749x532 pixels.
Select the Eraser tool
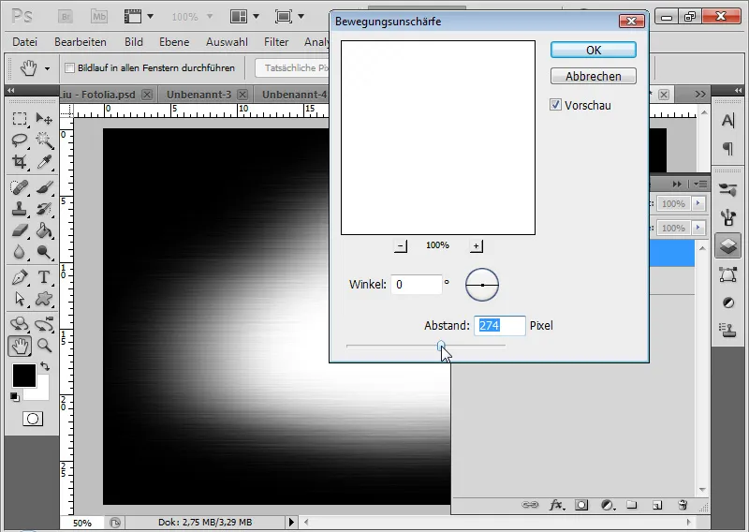point(19,230)
